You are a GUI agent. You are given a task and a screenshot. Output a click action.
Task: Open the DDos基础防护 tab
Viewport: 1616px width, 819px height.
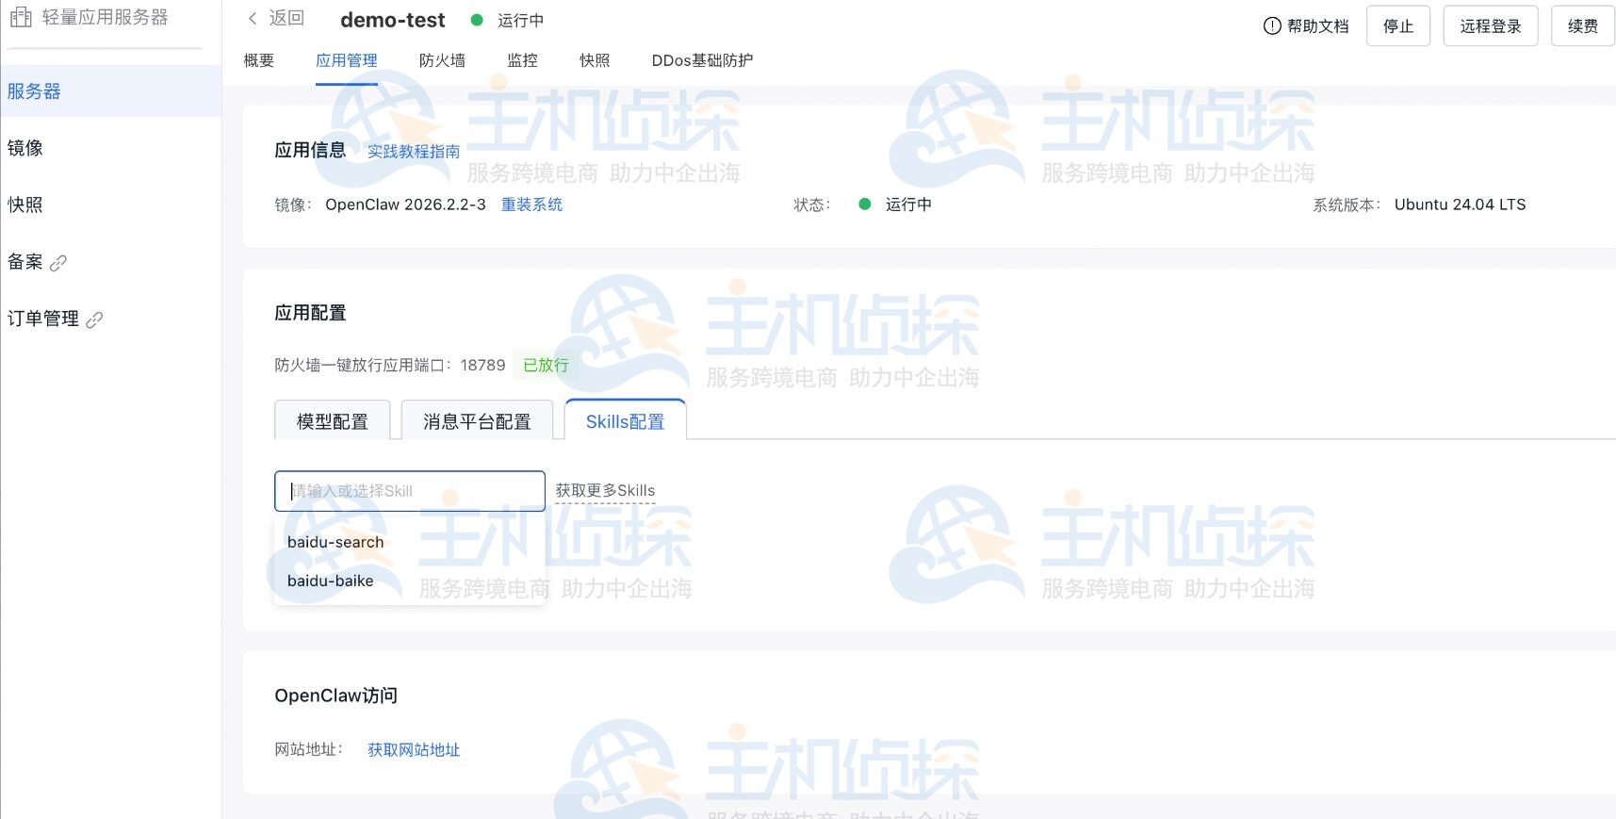(x=702, y=60)
